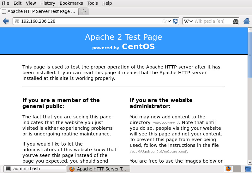
Task: Click the 'If you are the website administrator' heading
Action: point(161,103)
